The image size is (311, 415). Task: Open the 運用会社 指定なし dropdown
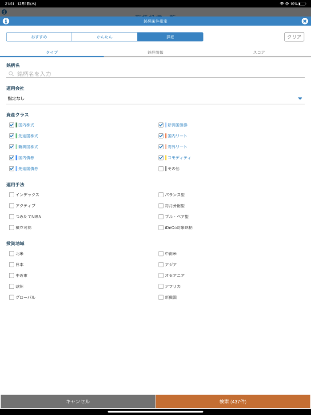pyautogui.click(x=155, y=99)
